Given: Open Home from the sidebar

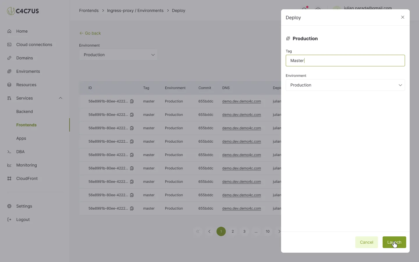Looking at the screenshot, I should 22,31.
